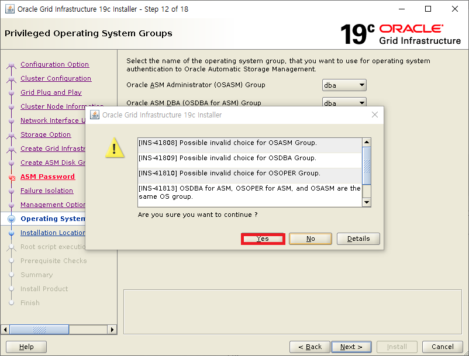Go to the ASM Password step
Screen dimensions: 469x356
tap(47, 177)
